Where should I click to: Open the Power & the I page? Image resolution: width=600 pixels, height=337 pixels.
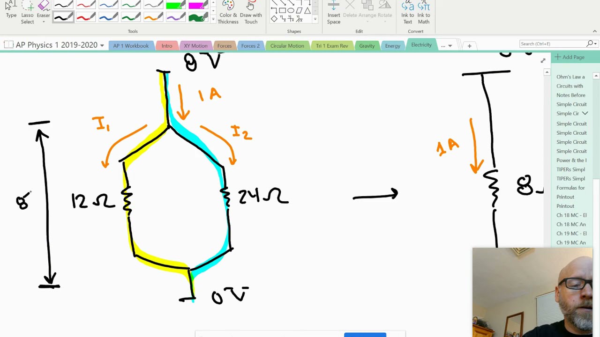(x=571, y=160)
